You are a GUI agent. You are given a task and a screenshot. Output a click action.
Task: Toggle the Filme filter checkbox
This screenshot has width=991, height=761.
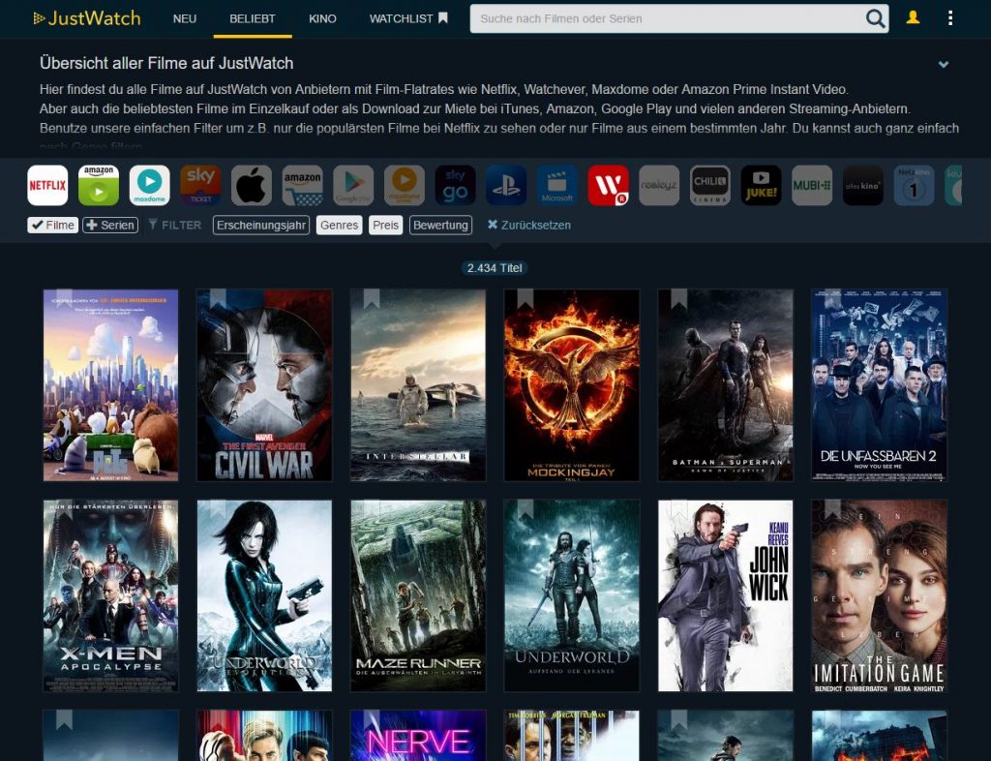[x=52, y=225]
